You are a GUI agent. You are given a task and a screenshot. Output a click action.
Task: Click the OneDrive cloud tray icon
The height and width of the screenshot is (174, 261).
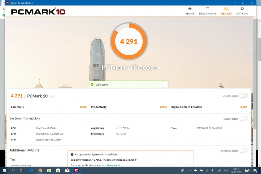click(x=195, y=170)
